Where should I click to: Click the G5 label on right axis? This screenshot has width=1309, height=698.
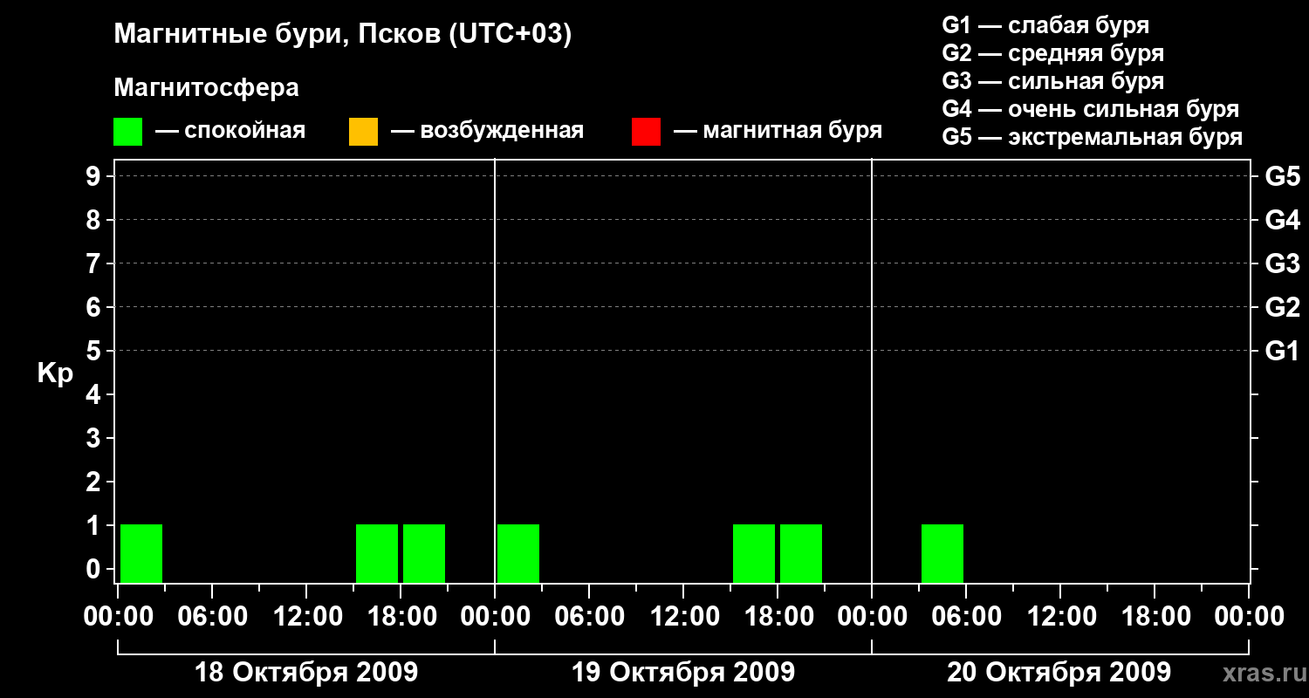coord(1283,176)
